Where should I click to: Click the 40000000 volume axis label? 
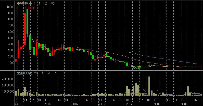click(8, 79)
